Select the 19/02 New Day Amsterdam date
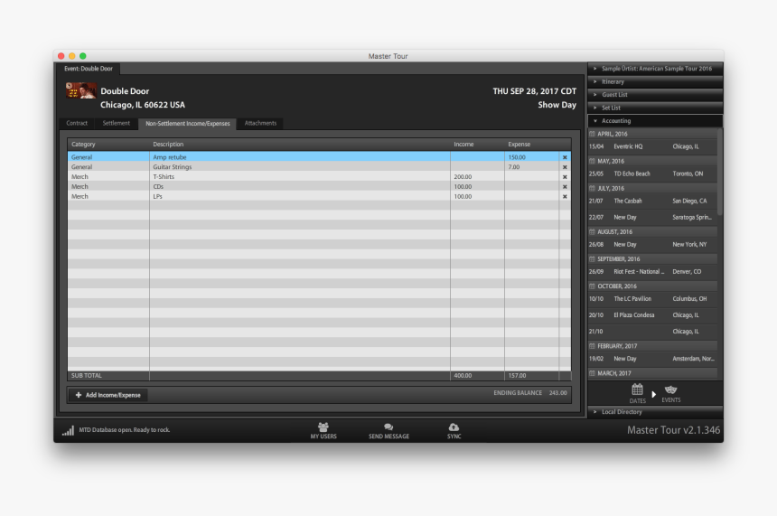The height and width of the screenshot is (516, 777). coord(652,359)
